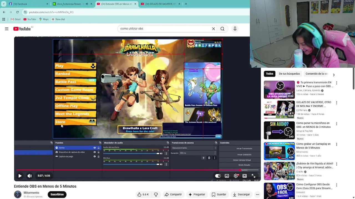Open options for Doblete de Vini video
Viewport: 355px width, 199px height.
[337, 164]
